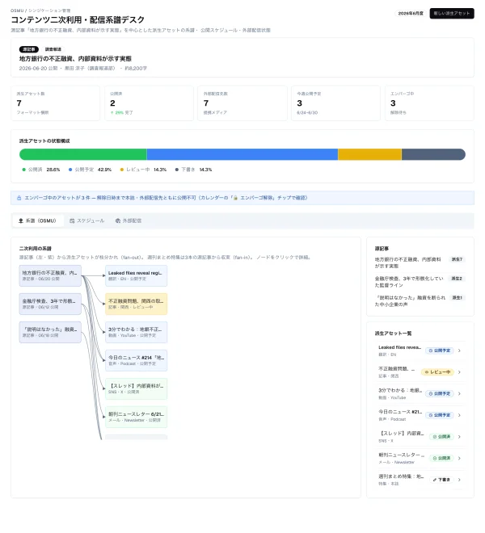Image resolution: width=485 pixels, height=533 pixels.
Task: Click the black 源記事 tag on the article card
Action: (29, 49)
